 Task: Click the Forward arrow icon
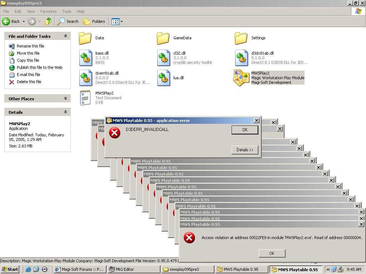[x=32, y=21]
